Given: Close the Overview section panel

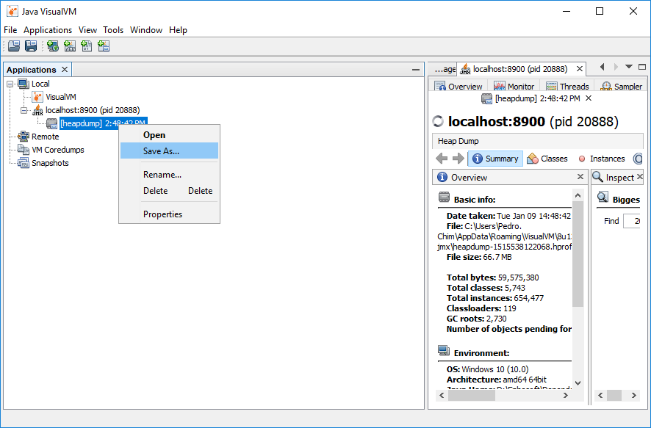Looking at the screenshot, I should coord(580,177).
